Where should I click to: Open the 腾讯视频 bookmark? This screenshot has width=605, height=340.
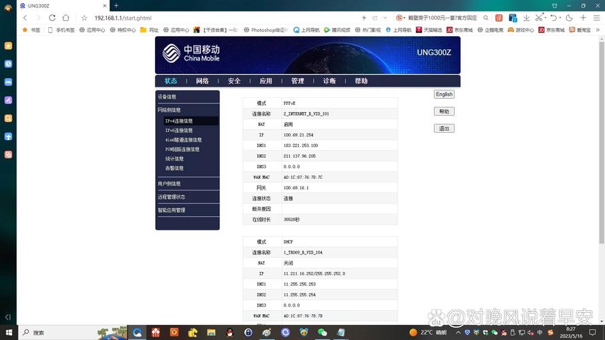point(337,30)
